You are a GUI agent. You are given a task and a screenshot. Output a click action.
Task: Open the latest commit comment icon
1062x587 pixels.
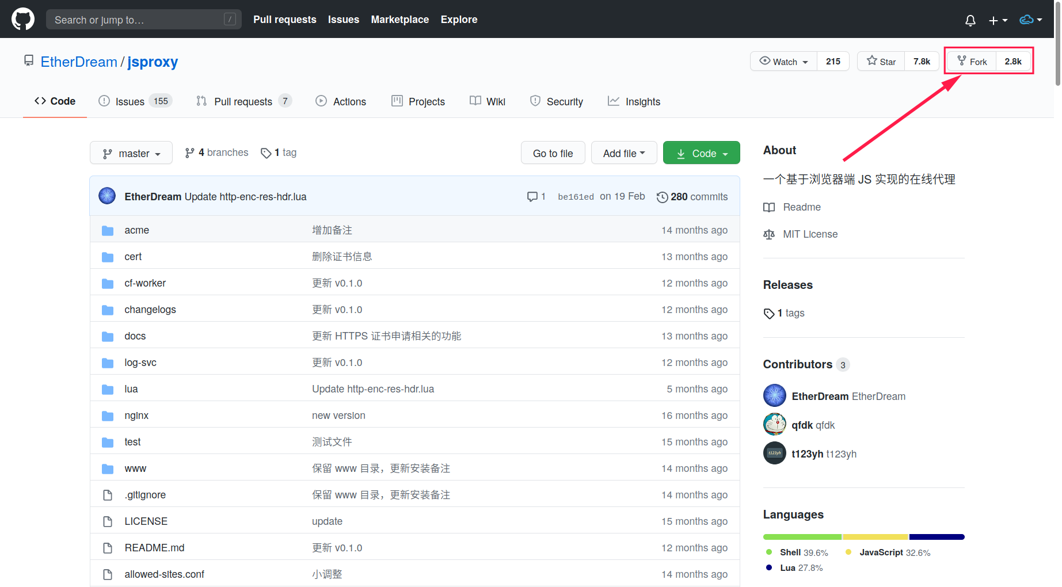coord(532,197)
